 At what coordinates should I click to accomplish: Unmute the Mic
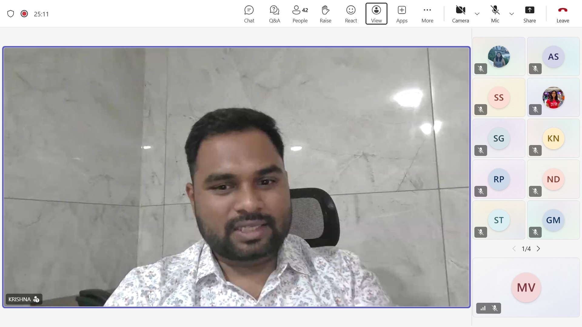495,14
